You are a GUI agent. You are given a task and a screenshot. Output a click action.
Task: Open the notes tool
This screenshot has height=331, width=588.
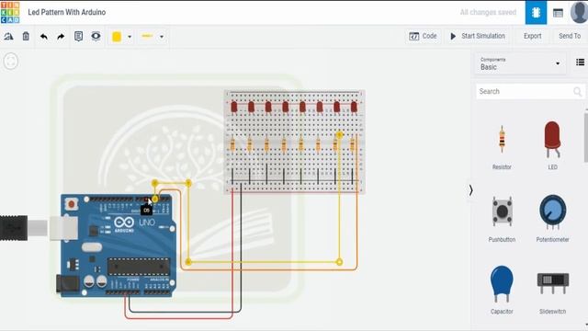tap(78, 36)
